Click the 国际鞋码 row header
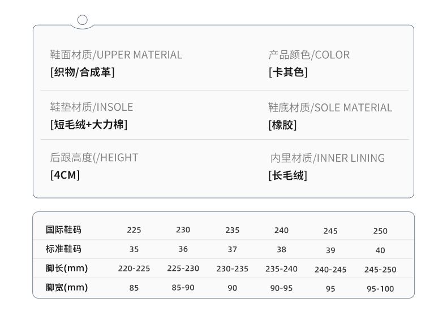 point(63,230)
